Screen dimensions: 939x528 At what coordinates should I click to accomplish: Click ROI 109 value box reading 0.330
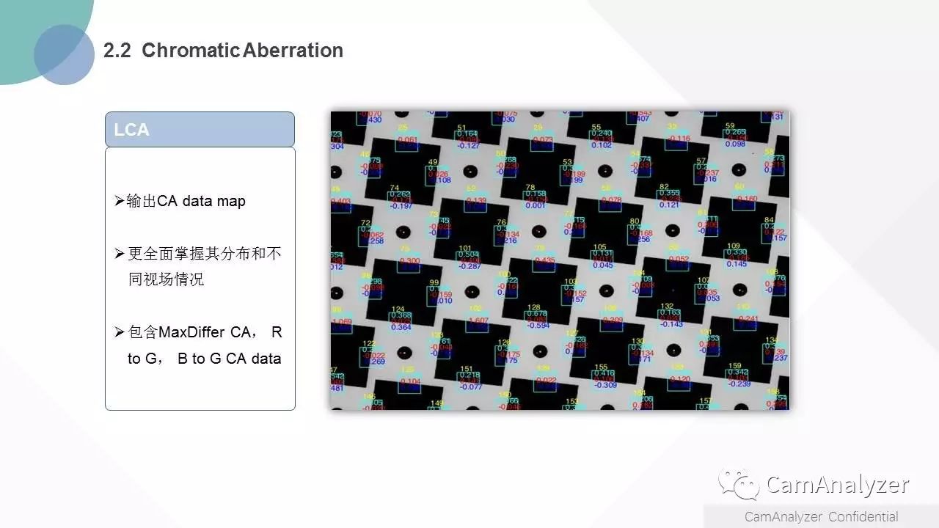[x=737, y=258]
